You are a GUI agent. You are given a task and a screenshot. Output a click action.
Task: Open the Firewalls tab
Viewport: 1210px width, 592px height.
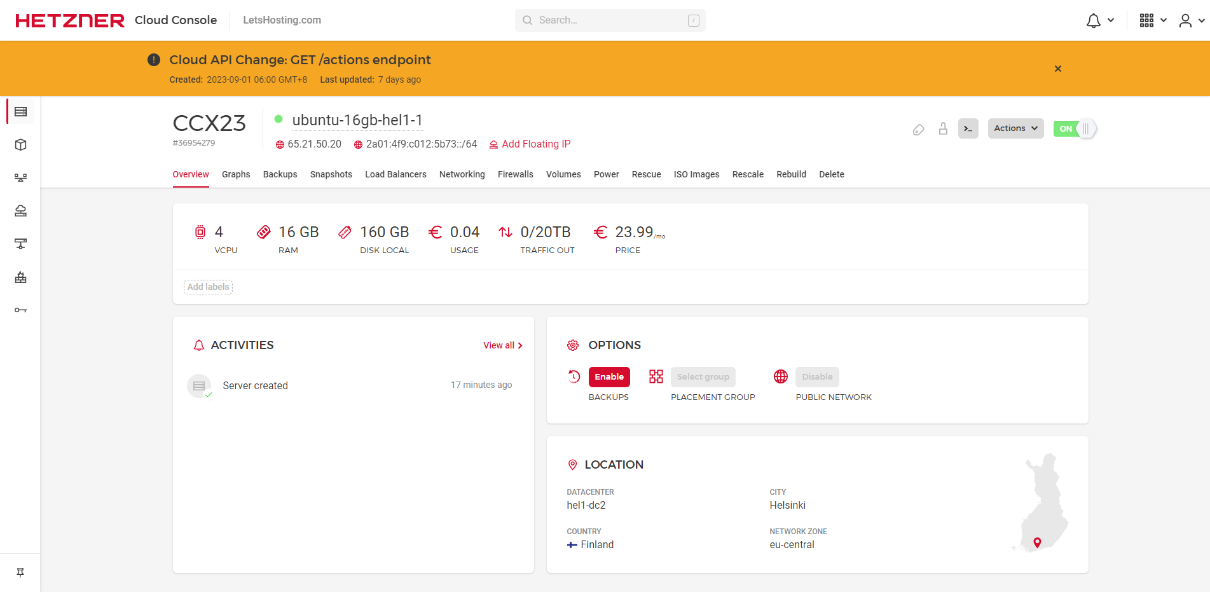(516, 174)
